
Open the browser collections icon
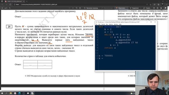point(158,4)
